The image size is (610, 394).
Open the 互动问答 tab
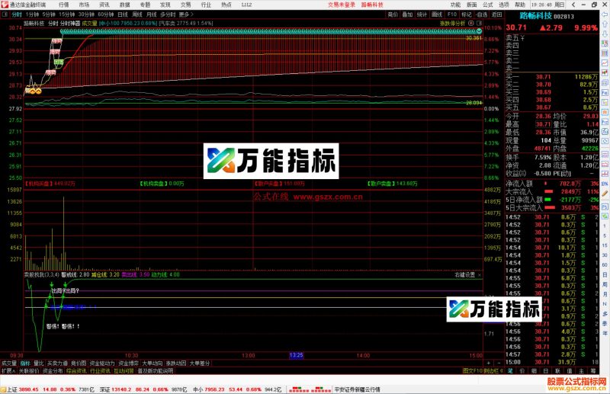tap(124, 371)
